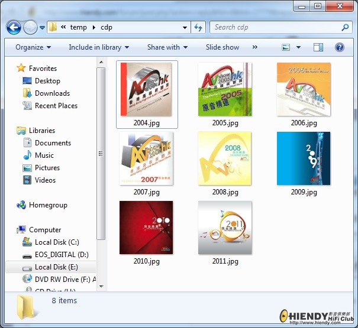Viewport: 358px width, 328px height.
Task: Click the navigation pane scrollbar thumb
Action: coord(101,154)
